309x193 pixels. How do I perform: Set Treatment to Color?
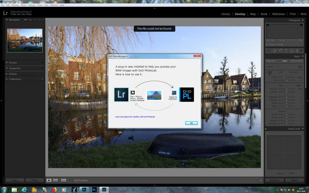(x=285, y=61)
